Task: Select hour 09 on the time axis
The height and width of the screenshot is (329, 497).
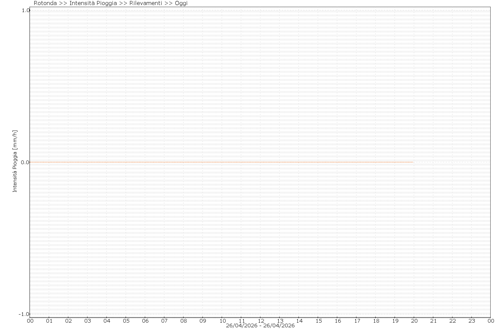Action: pos(203,321)
